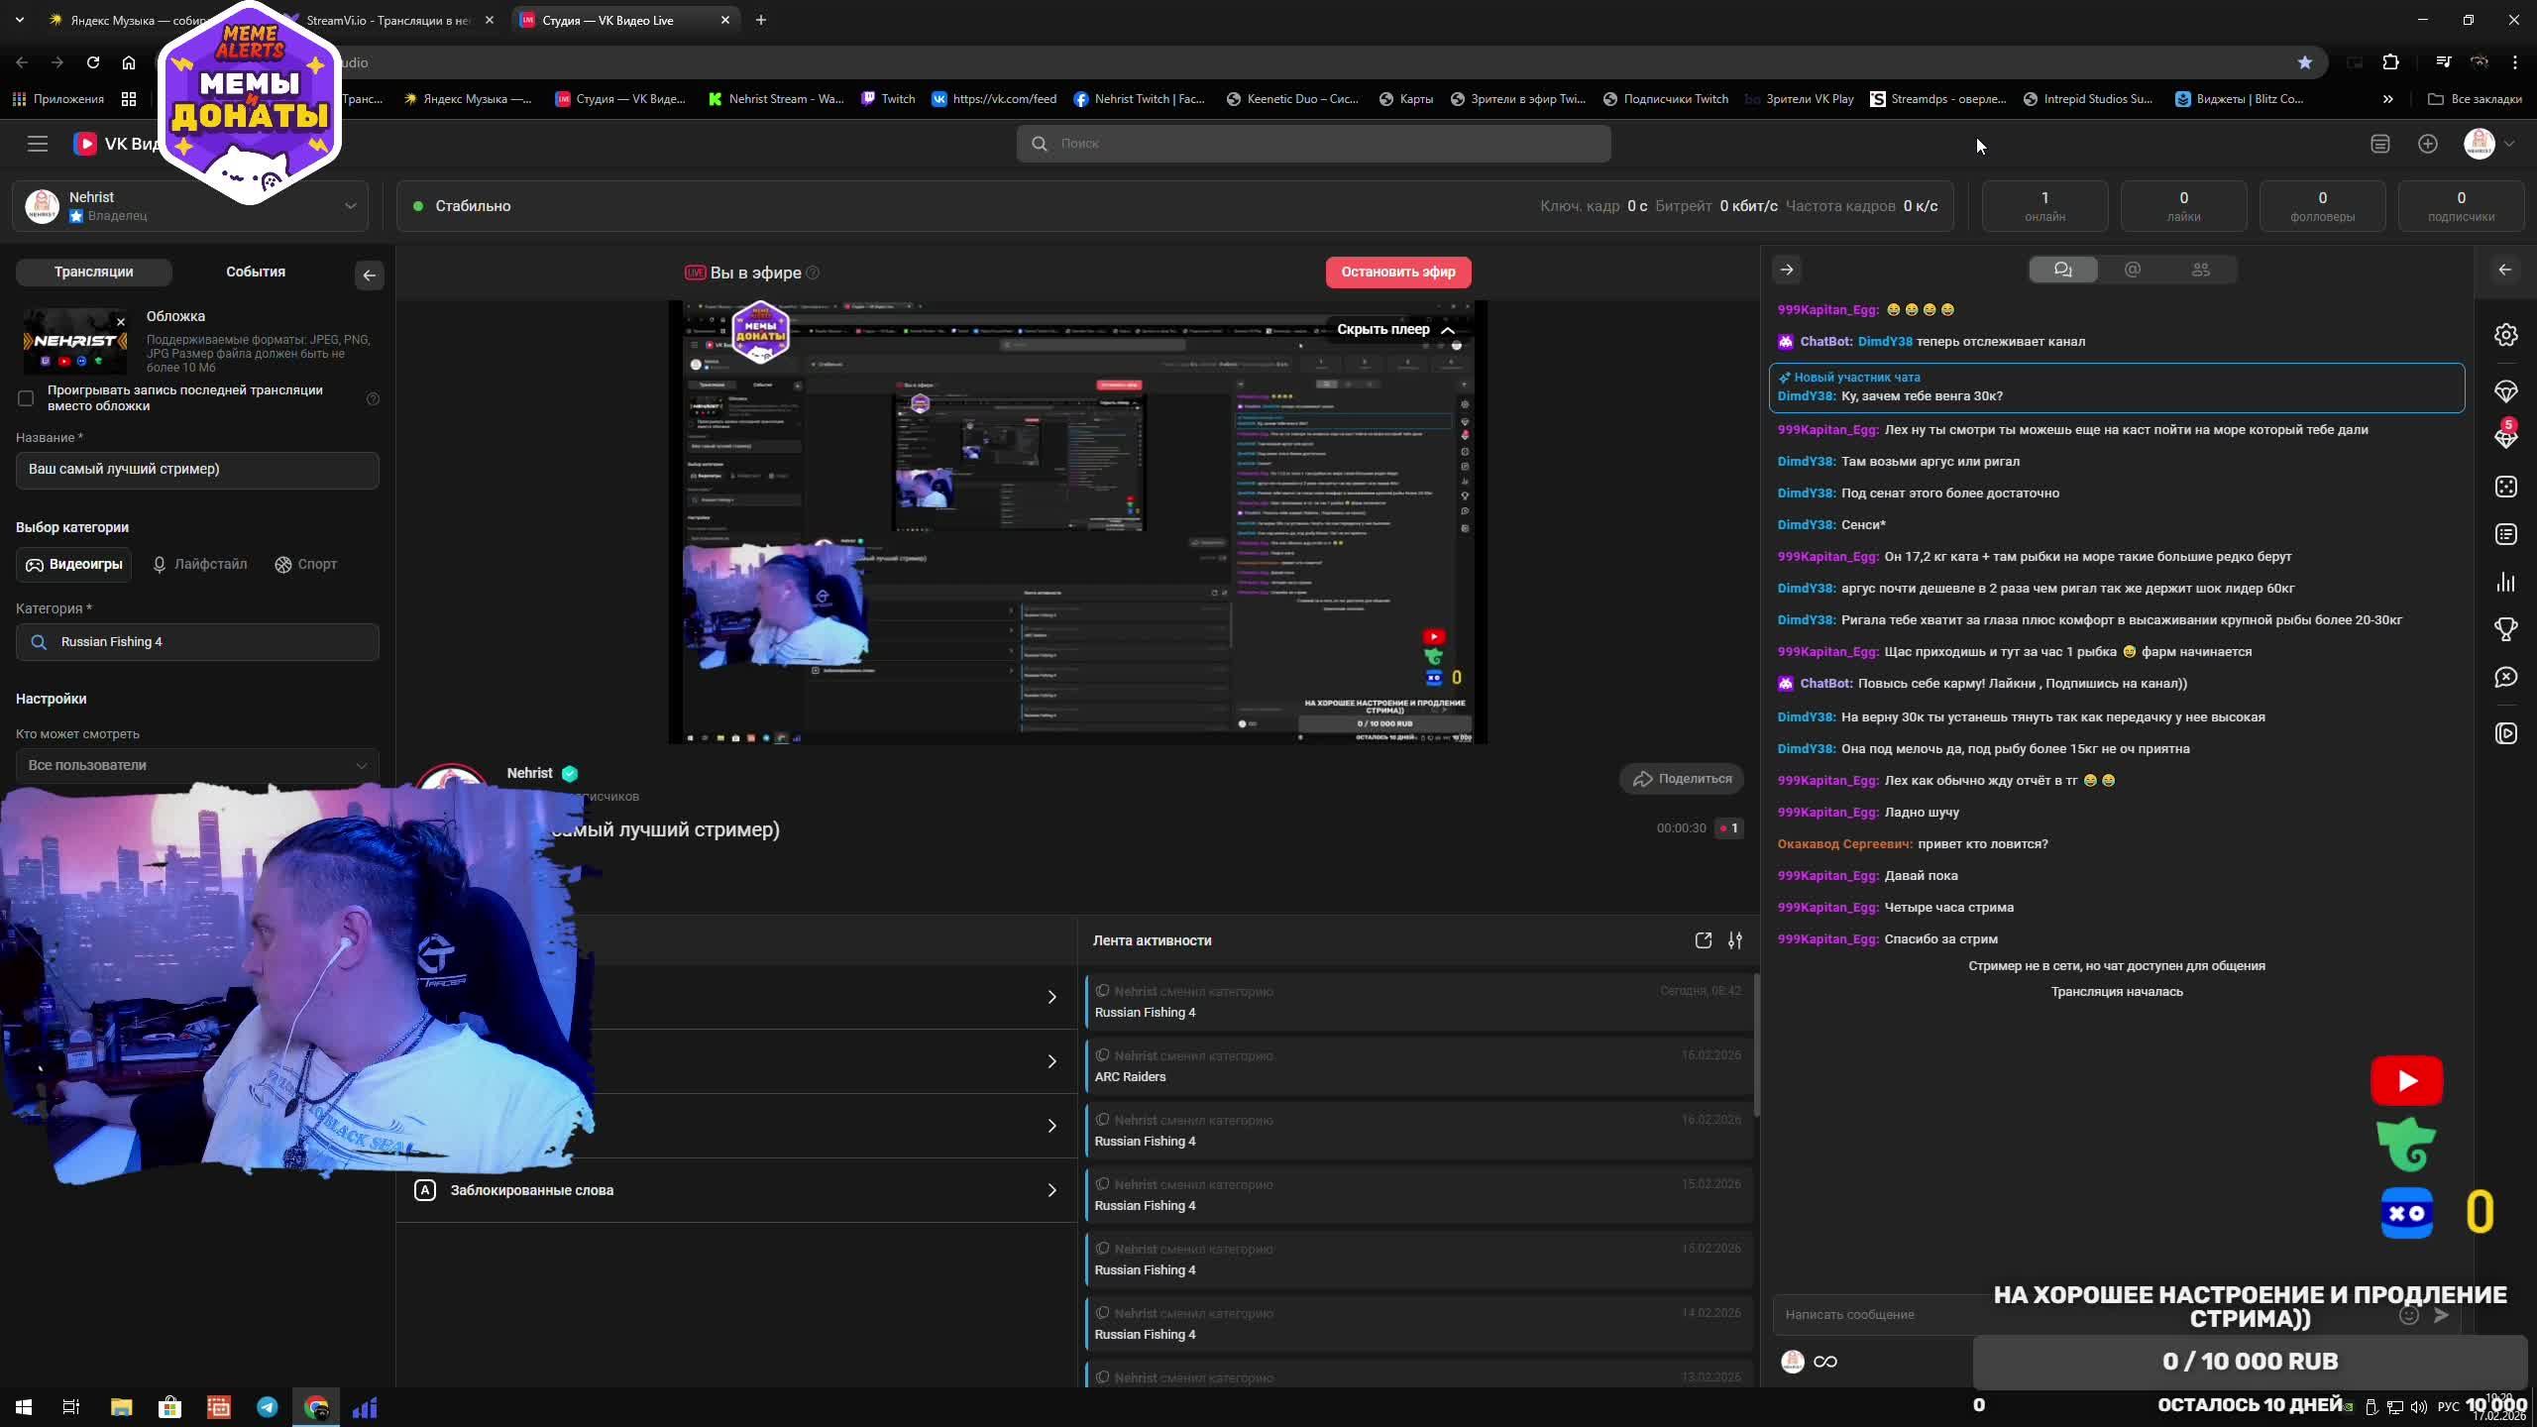Open the Все пользователи viewer dropdown
Viewport: 2537px width, 1427px height.
(x=197, y=765)
